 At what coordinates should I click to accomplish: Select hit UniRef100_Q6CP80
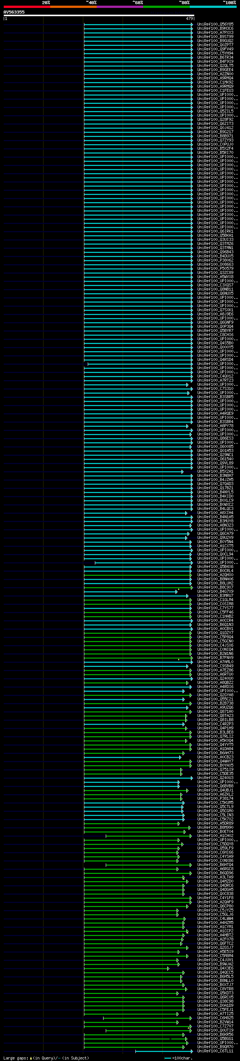point(215,906)
